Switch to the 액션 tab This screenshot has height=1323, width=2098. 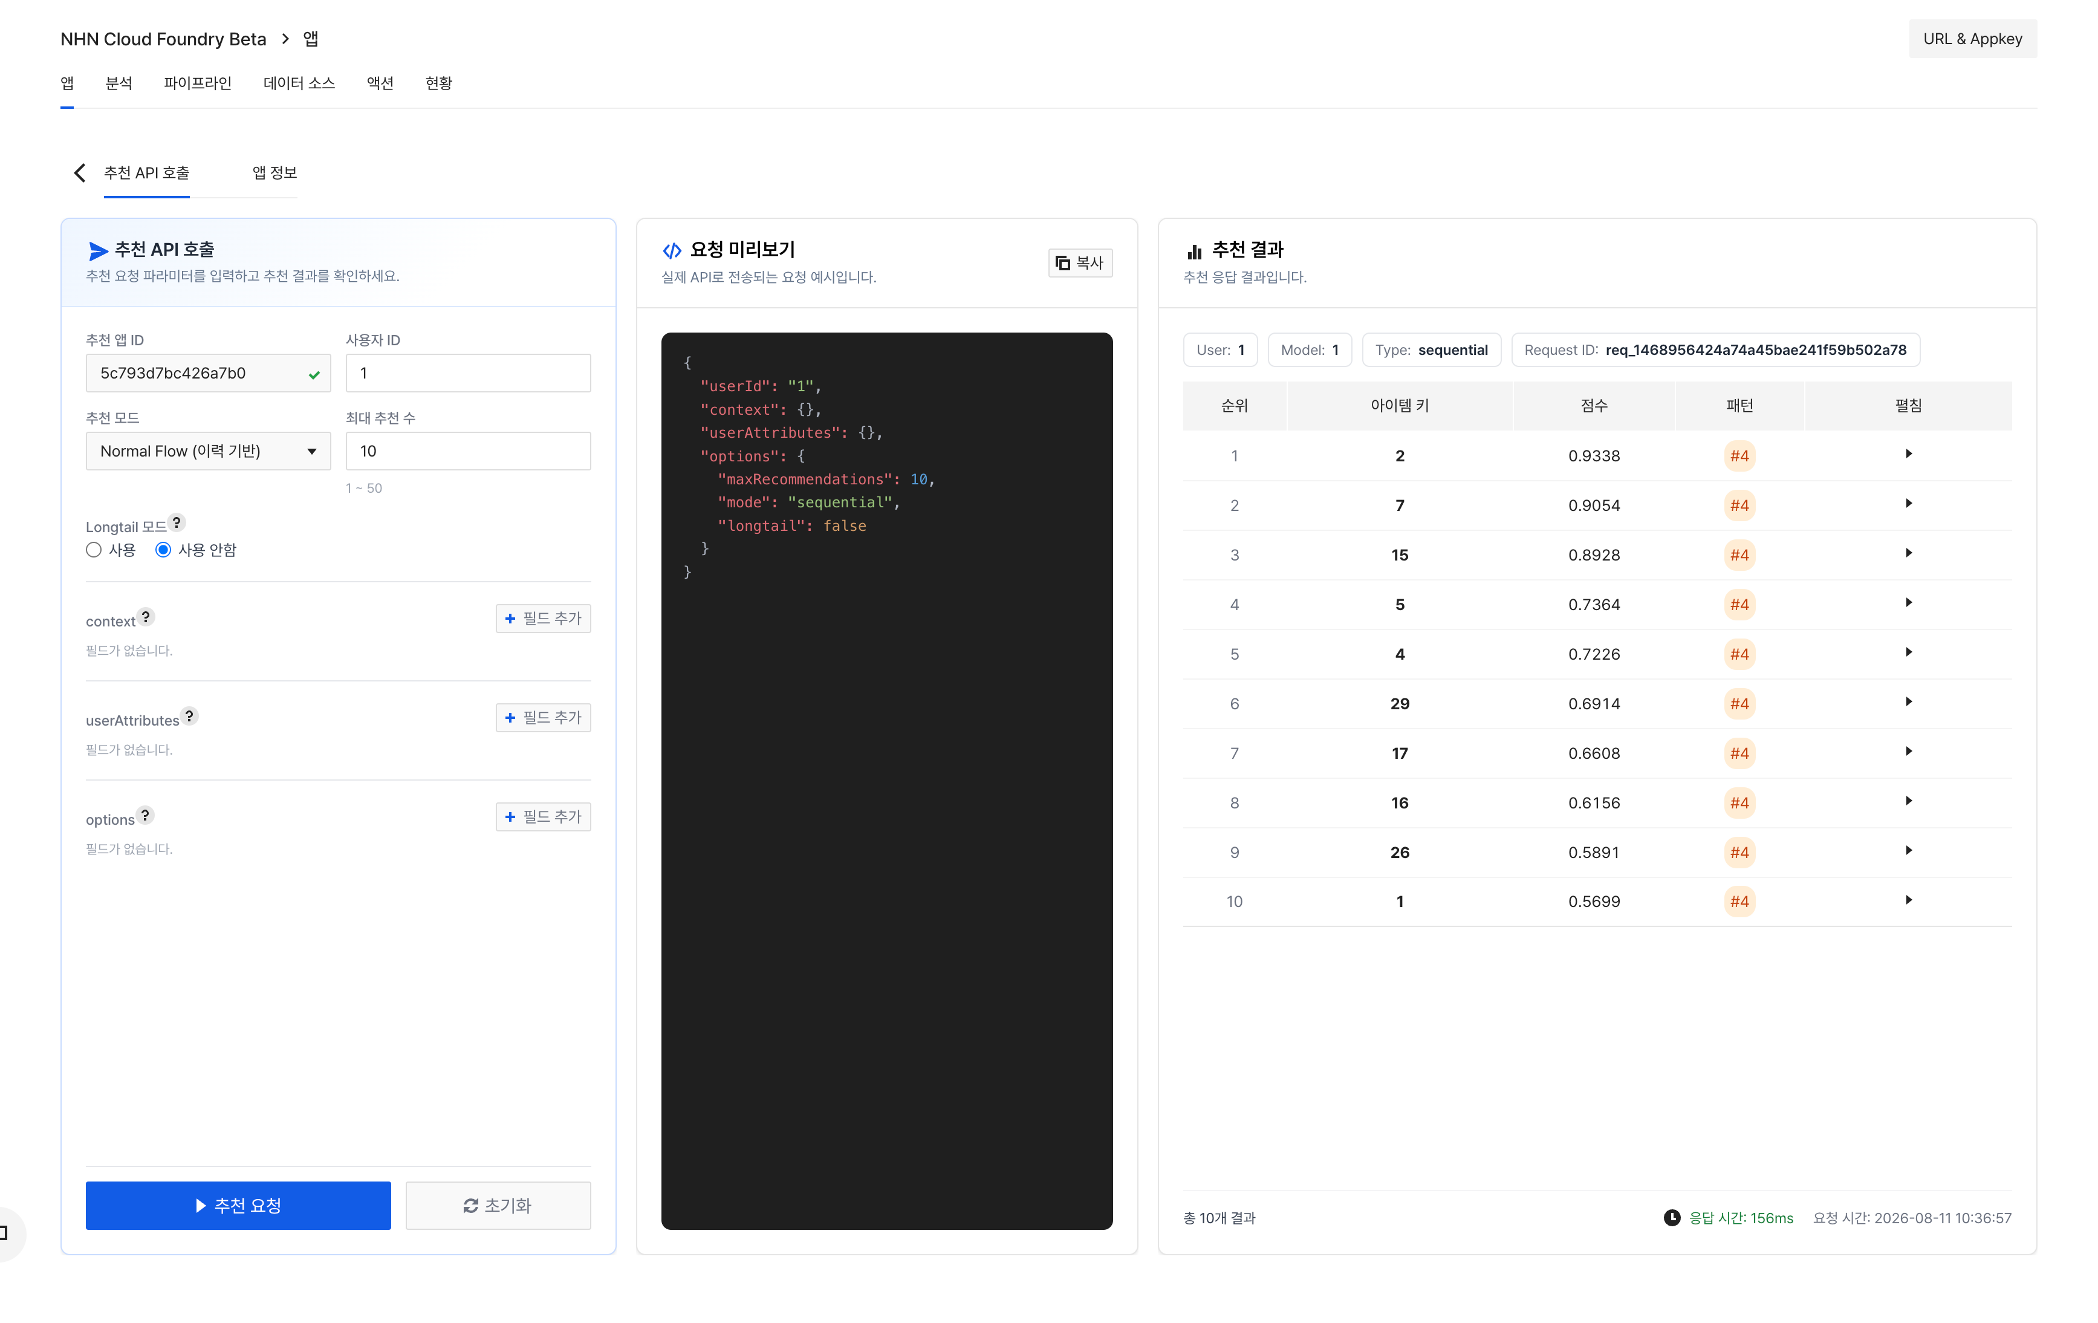(380, 83)
